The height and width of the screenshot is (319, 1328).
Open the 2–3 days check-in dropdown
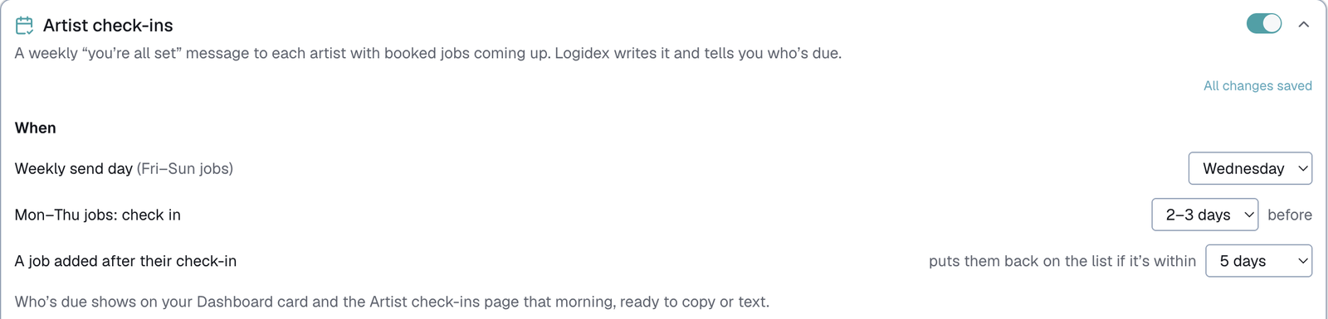coord(1204,215)
